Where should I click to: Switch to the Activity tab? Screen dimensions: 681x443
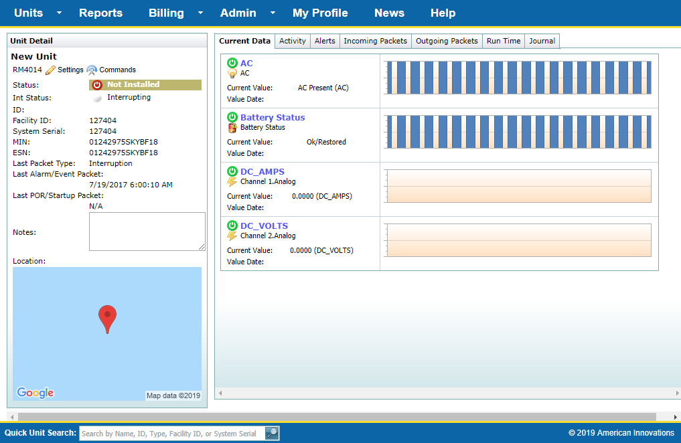click(x=293, y=41)
